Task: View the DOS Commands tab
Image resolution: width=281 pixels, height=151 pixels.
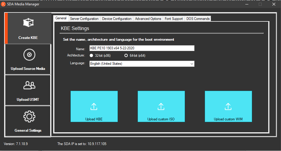Action: 198,19
